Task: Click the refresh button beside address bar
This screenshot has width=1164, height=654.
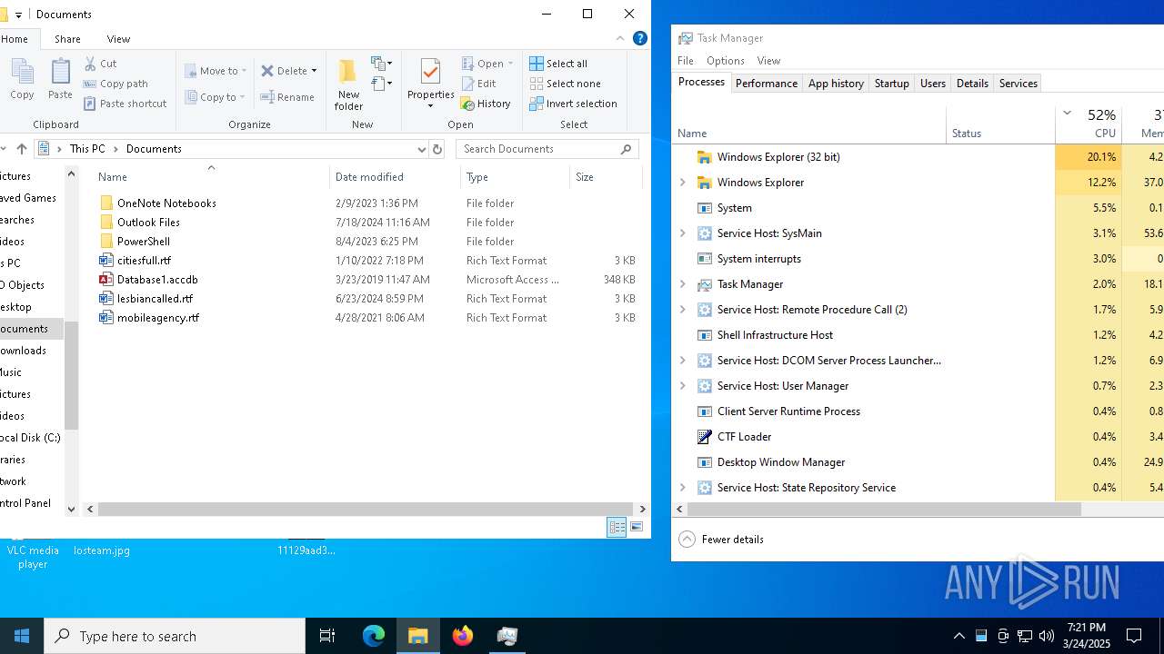Action: click(x=437, y=149)
